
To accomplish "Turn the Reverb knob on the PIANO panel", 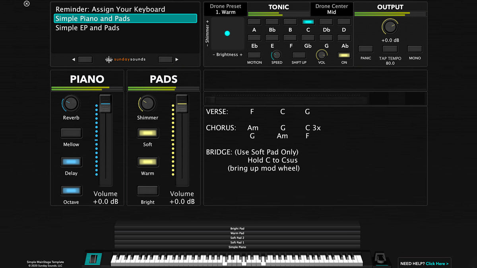I will [71, 104].
